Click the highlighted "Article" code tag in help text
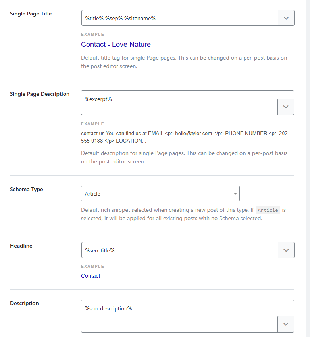 (268, 210)
